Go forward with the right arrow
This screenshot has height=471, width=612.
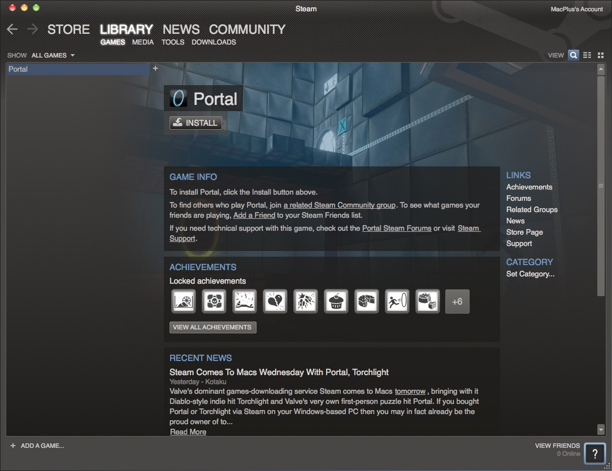pos(32,29)
